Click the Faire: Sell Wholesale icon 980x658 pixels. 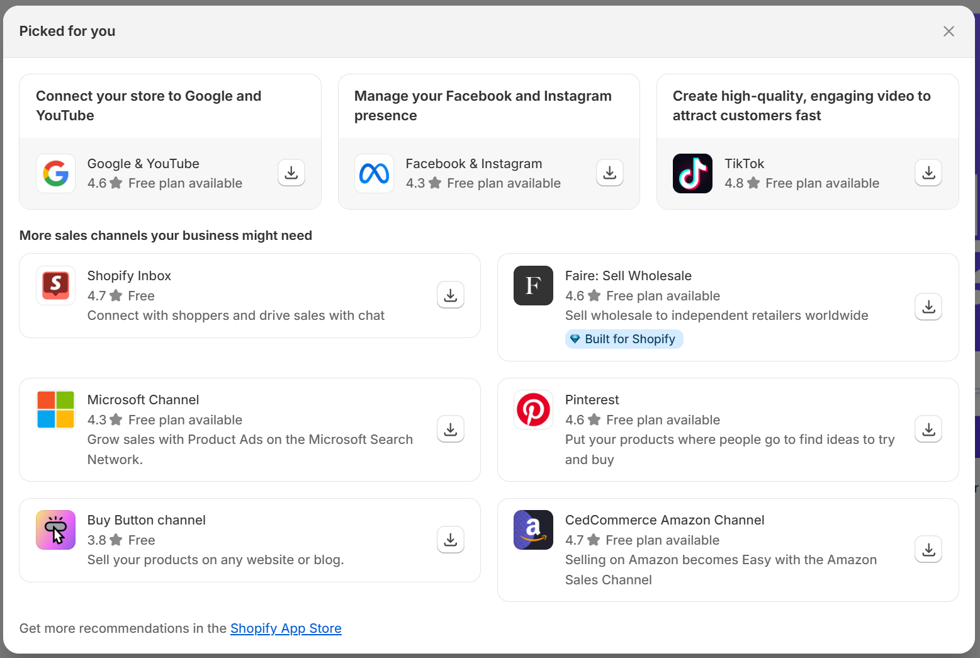tap(533, 285)
